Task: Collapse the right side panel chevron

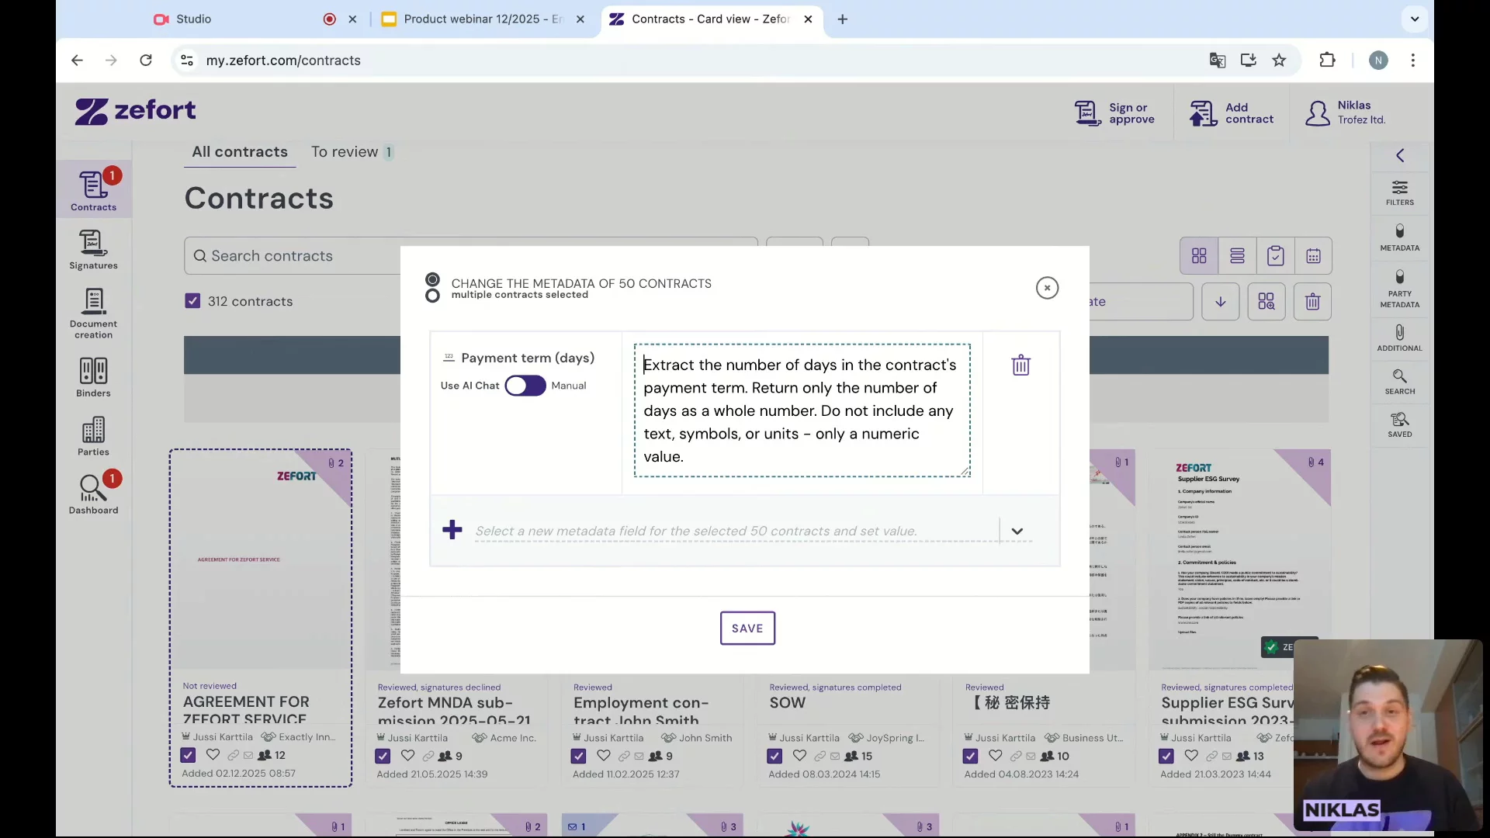Action: click(x=1399, y=155)
